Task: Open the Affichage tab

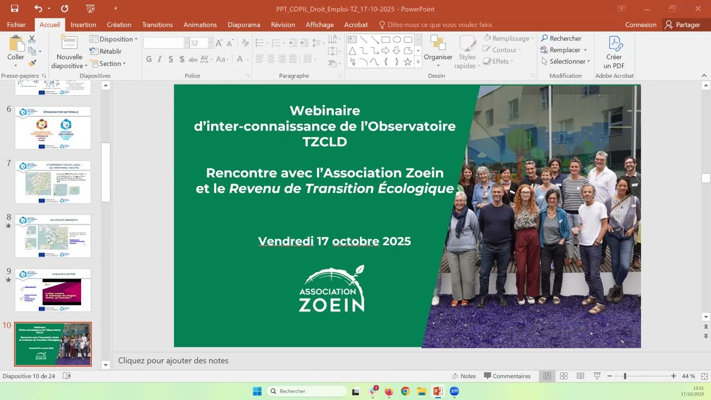Action: pyautogui.click(x=319, y=25)
